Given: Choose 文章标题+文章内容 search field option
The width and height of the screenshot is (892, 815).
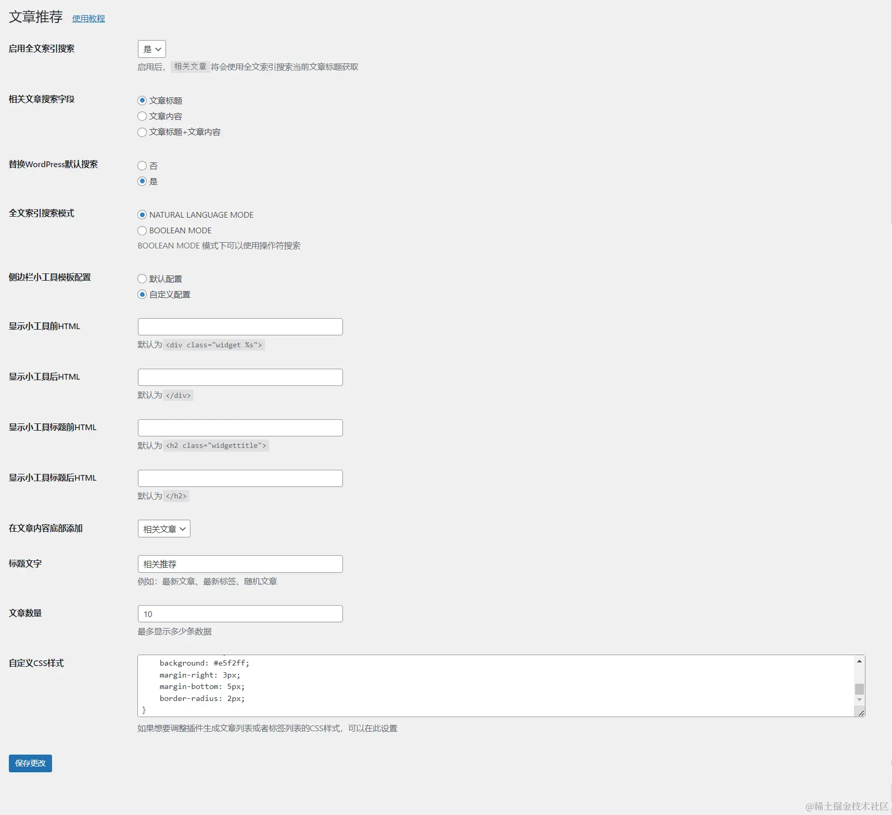Looking at the screenshot, I should pyautogui.click(x=142, y=132).
